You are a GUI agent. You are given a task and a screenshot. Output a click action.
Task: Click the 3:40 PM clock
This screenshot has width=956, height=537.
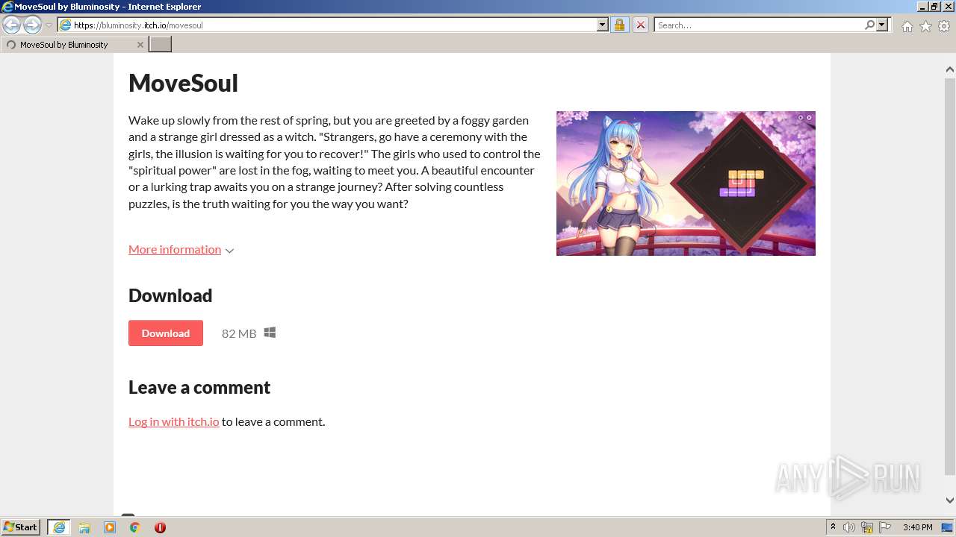click(x=917, y=527)
